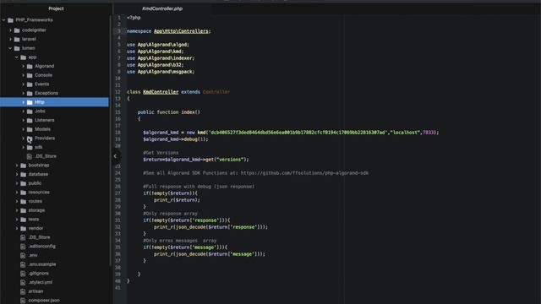Click the Providers folder icon
541x304 pixels.
point(30,138)
